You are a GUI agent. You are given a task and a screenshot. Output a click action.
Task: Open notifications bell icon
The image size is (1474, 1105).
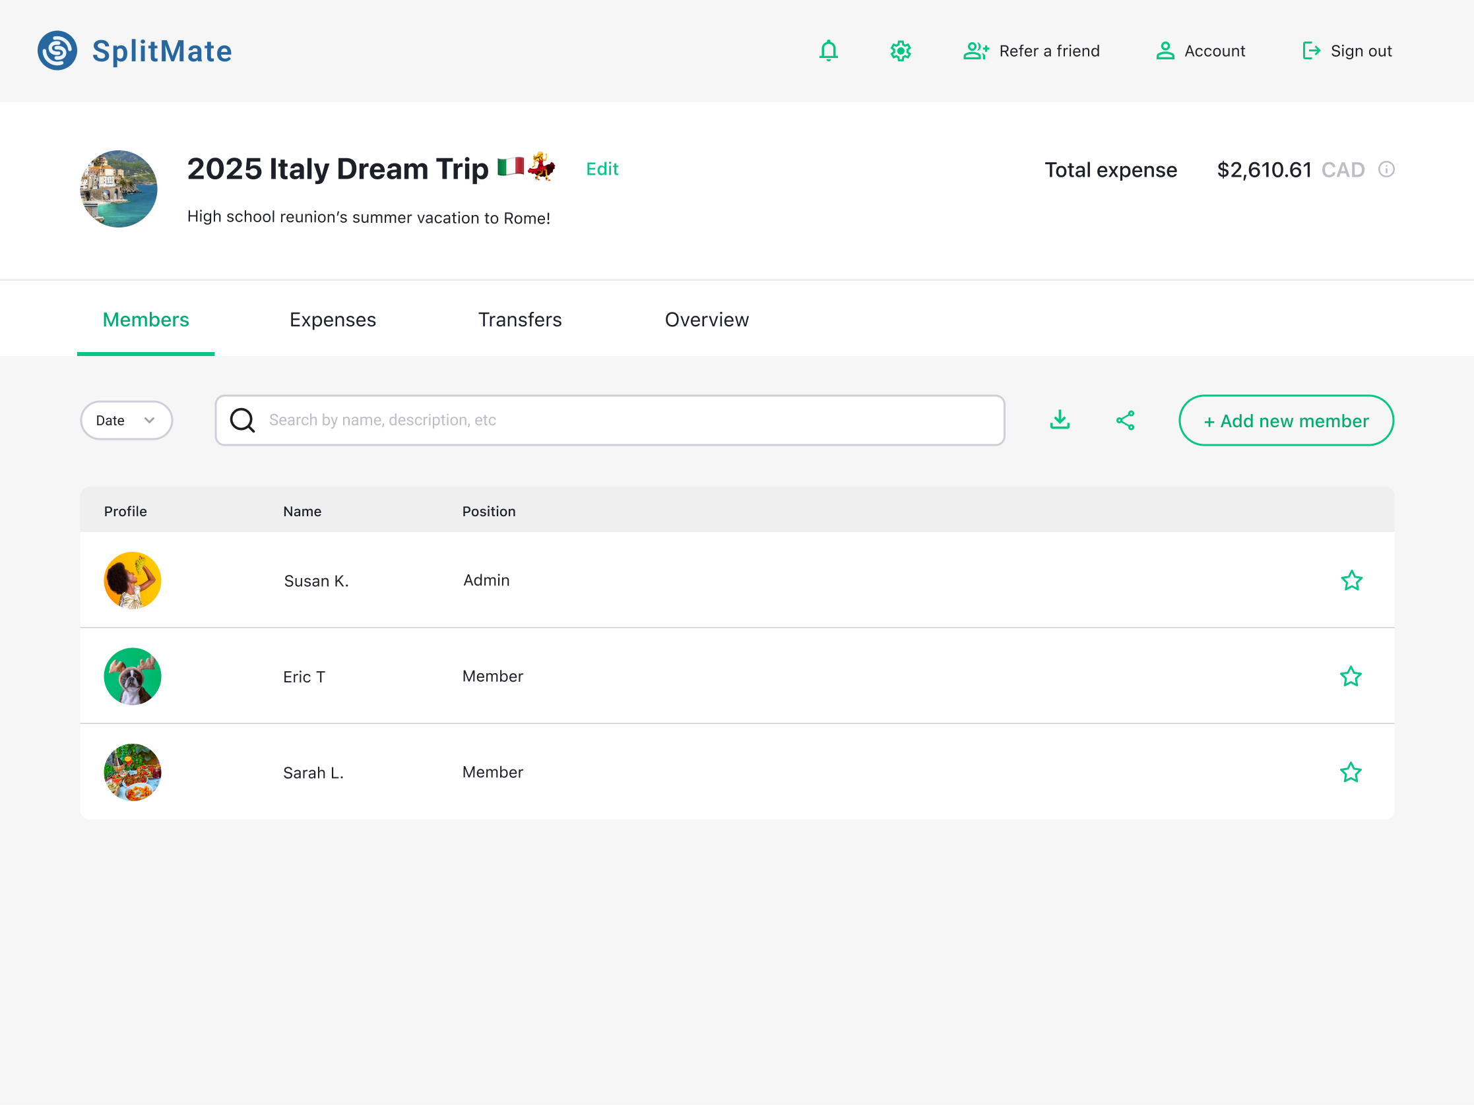pos(828,51)
